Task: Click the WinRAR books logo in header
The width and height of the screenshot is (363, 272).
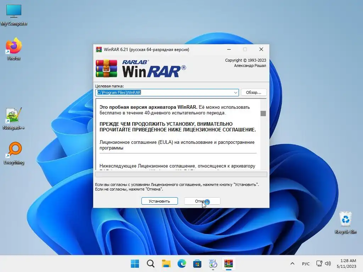Action: [106, 68]
